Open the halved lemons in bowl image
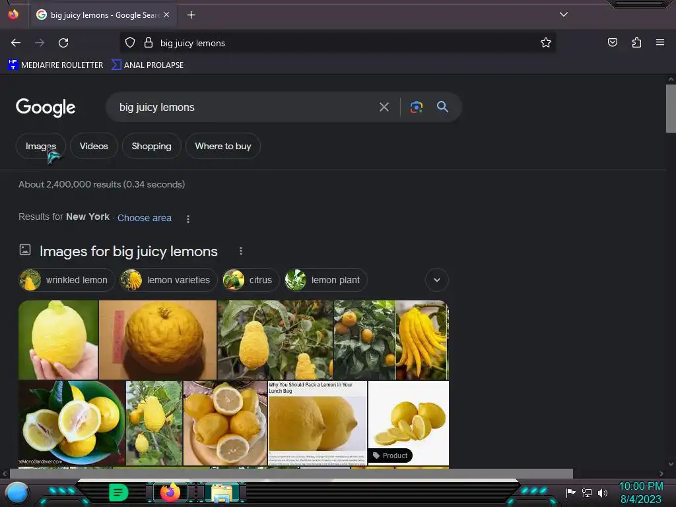Image resolution: width=676 pixels, height=507 pixels. (71, 423)
